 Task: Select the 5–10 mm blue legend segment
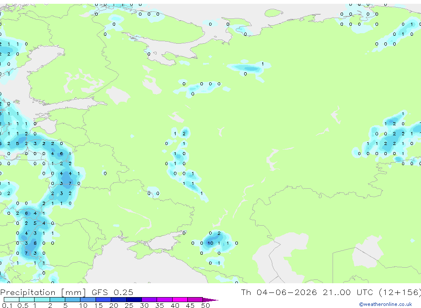click(x=73, y=300)
